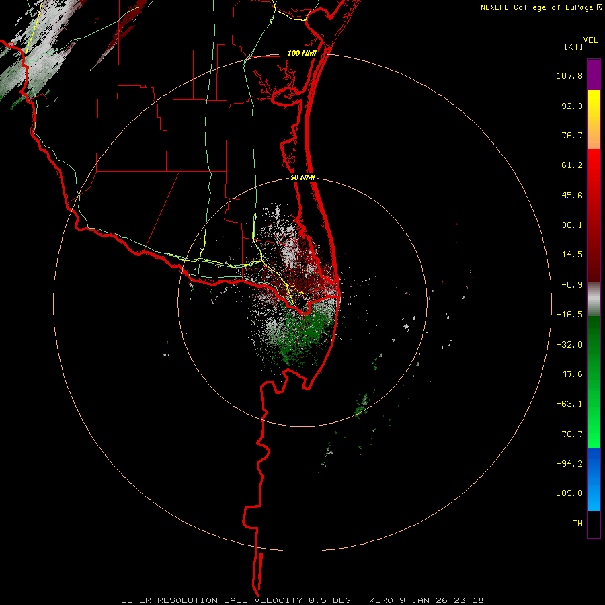Pick the yellow-orange segment of velocity color bar
Viewport: 605px width, 605px height.
pos(594,120)
